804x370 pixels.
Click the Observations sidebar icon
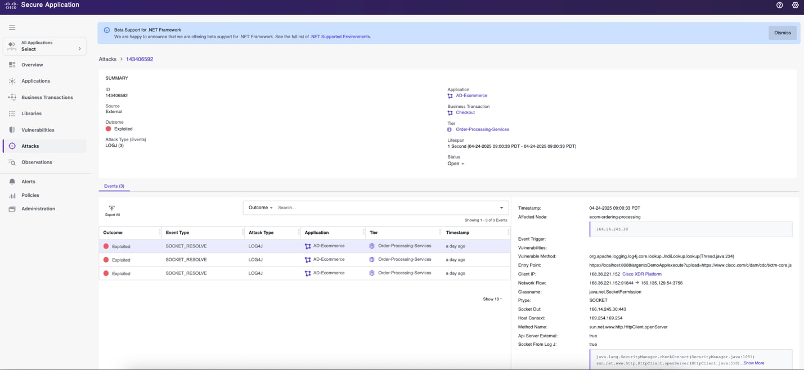click(12, 162)
